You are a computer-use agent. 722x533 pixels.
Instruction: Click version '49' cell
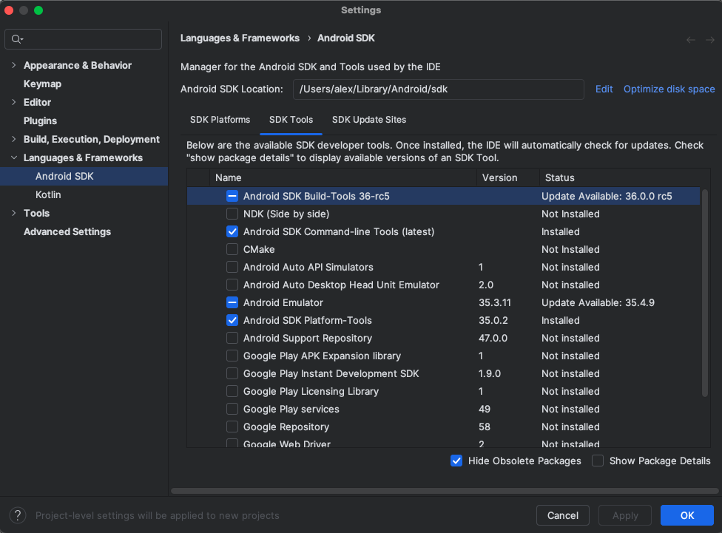[485, 409]
